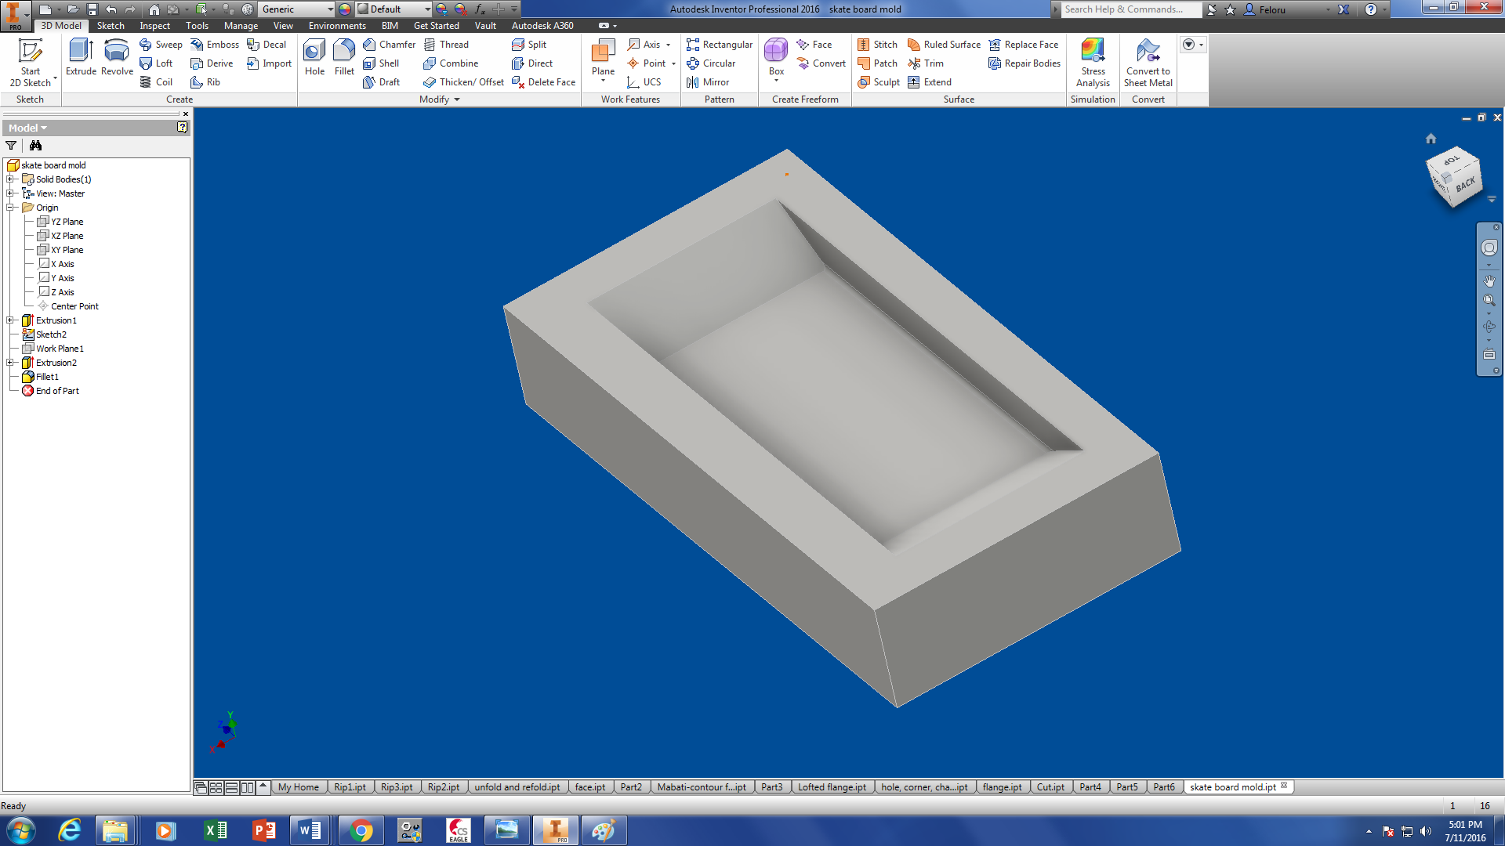The width and height of the screenshot is (1505, 846).
Task: Open the Inspect ribbon tab
Action: click(154, 26)
